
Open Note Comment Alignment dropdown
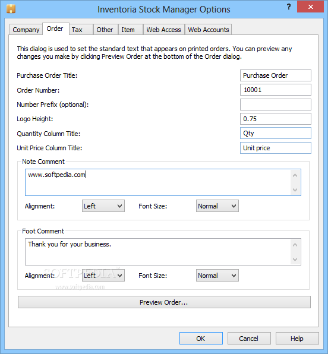(x=103, y=206)
